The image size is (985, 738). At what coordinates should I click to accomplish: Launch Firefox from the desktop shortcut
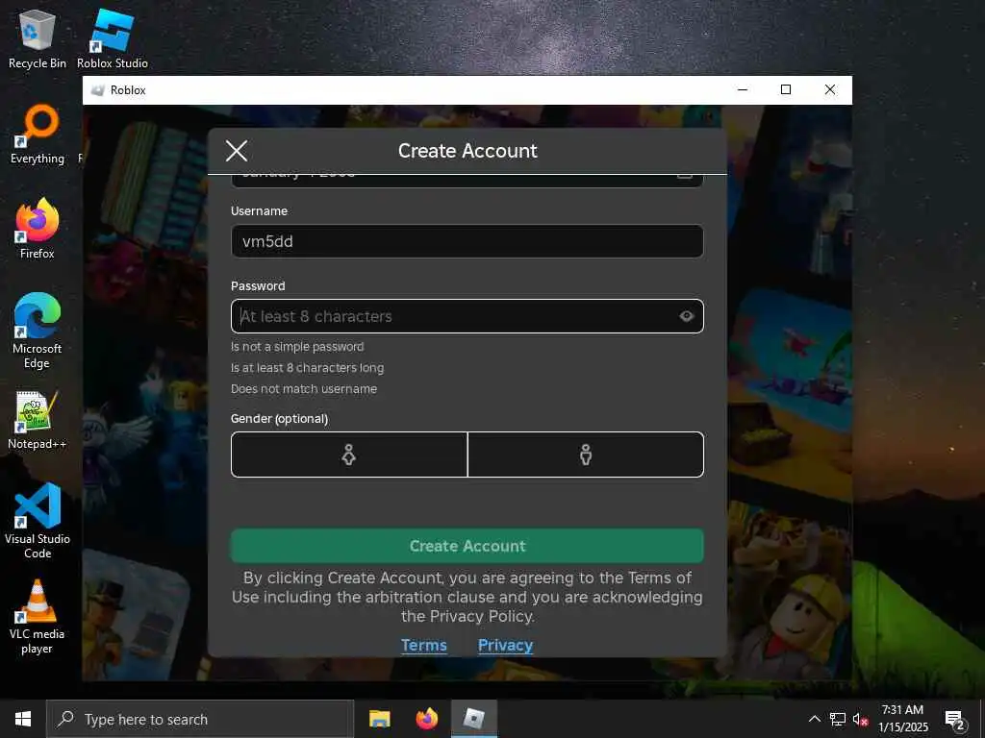[38, 229]
